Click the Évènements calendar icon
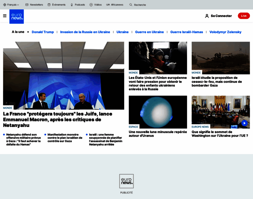Screen dimensions: 253x199 (x=49, y=5)
